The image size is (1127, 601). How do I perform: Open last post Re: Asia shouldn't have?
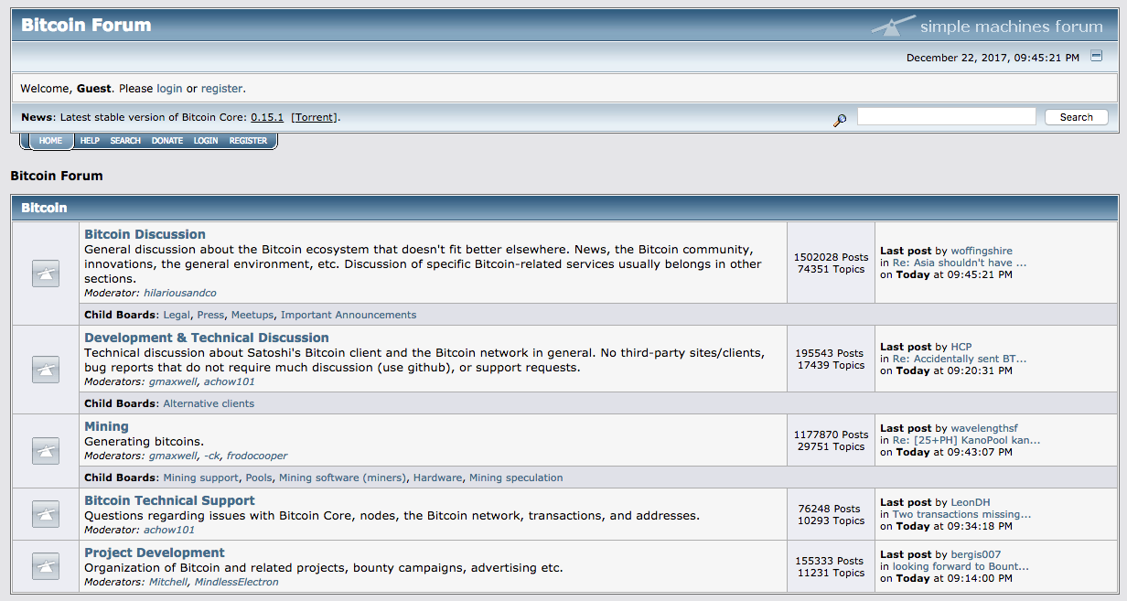click(960, 263)
